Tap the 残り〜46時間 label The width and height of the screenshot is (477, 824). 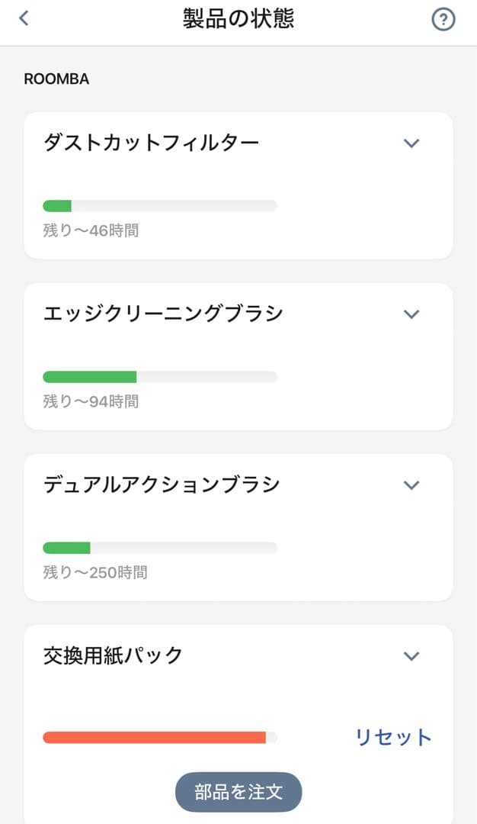click(x=91, y=230)
